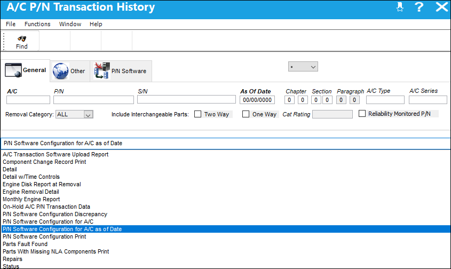Click the P/N Software tab computer icon
This screenshot has height=269, width=451.
tap(102, 71)
